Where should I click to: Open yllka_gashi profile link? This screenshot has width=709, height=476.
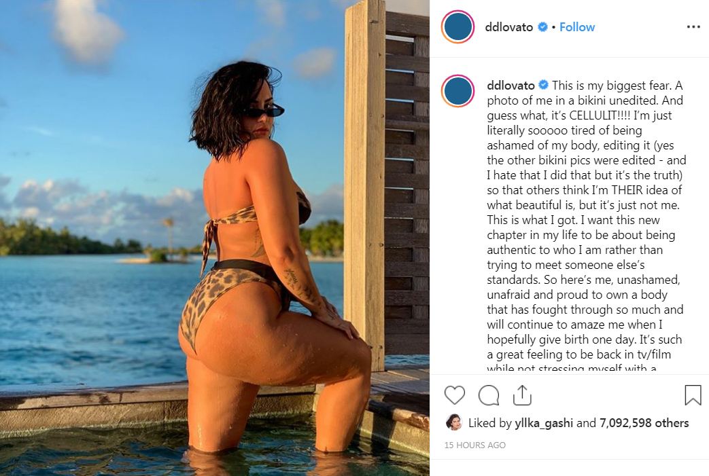[x=544, y=423]
